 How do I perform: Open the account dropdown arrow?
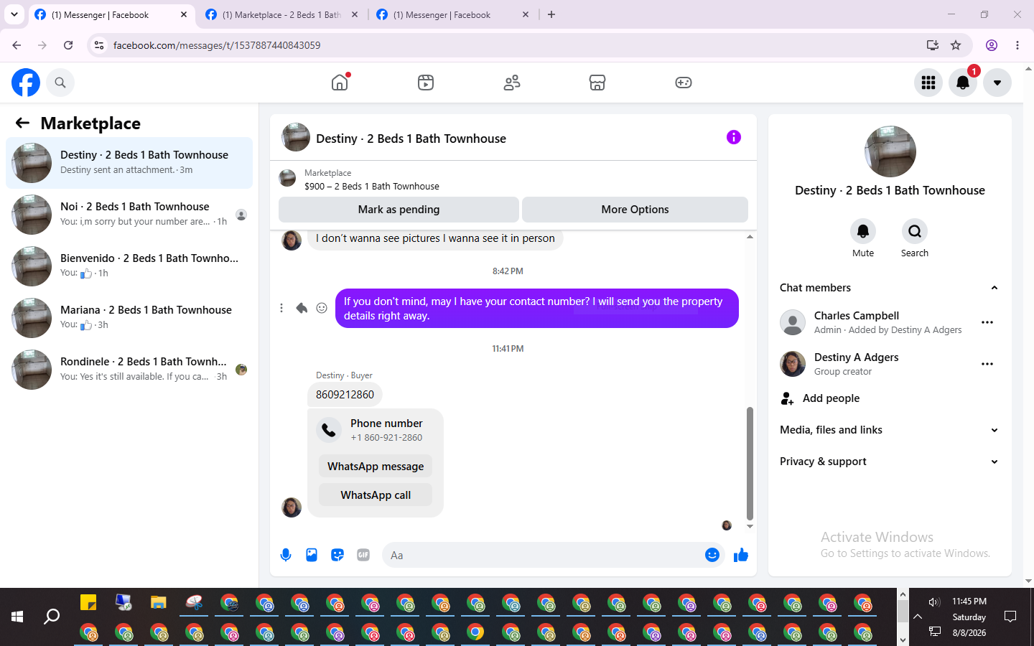pos(997,83)
